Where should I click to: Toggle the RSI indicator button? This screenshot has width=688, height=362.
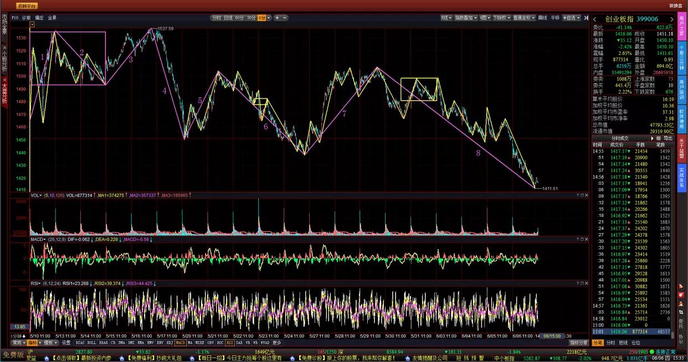pos(229,343)
